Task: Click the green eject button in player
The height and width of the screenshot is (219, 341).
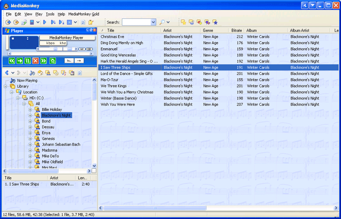Action: 53,61
